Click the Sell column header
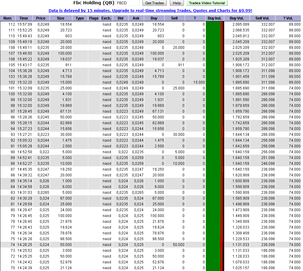The height and width of the screenshot is (271, 303). click(x=174, y=18)
